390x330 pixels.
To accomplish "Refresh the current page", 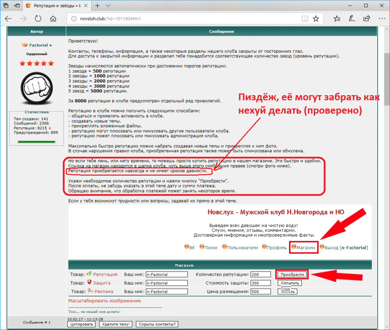I will point(38,19).
